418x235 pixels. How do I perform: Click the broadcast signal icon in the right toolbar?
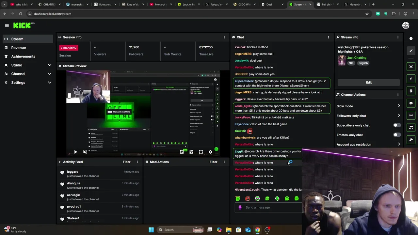(x=411, y=115)
